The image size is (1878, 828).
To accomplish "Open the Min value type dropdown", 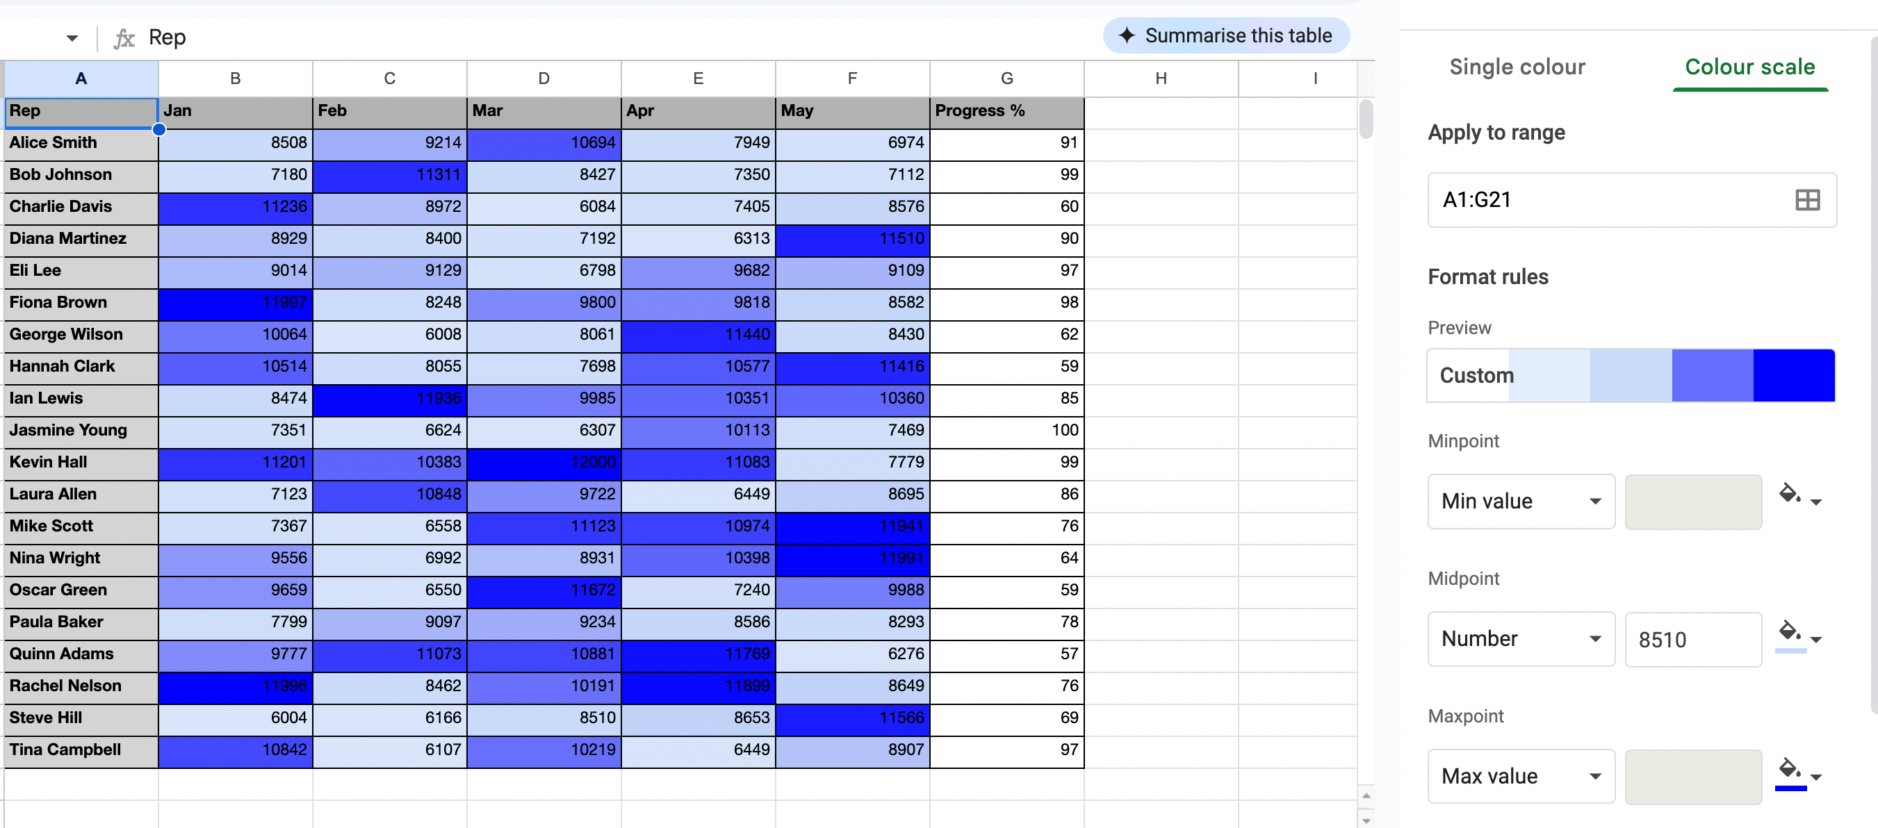I will tap(1520, 502).
